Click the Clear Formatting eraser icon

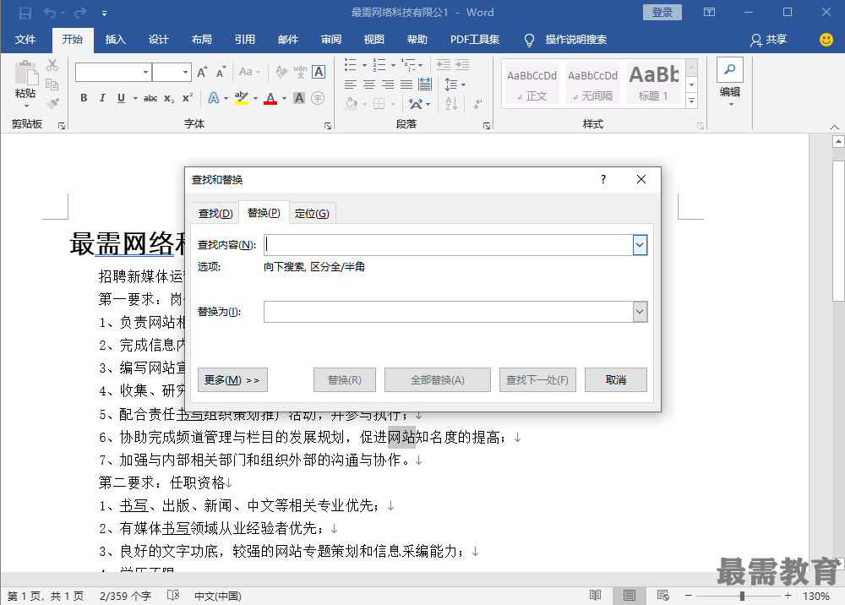point(281,72)
